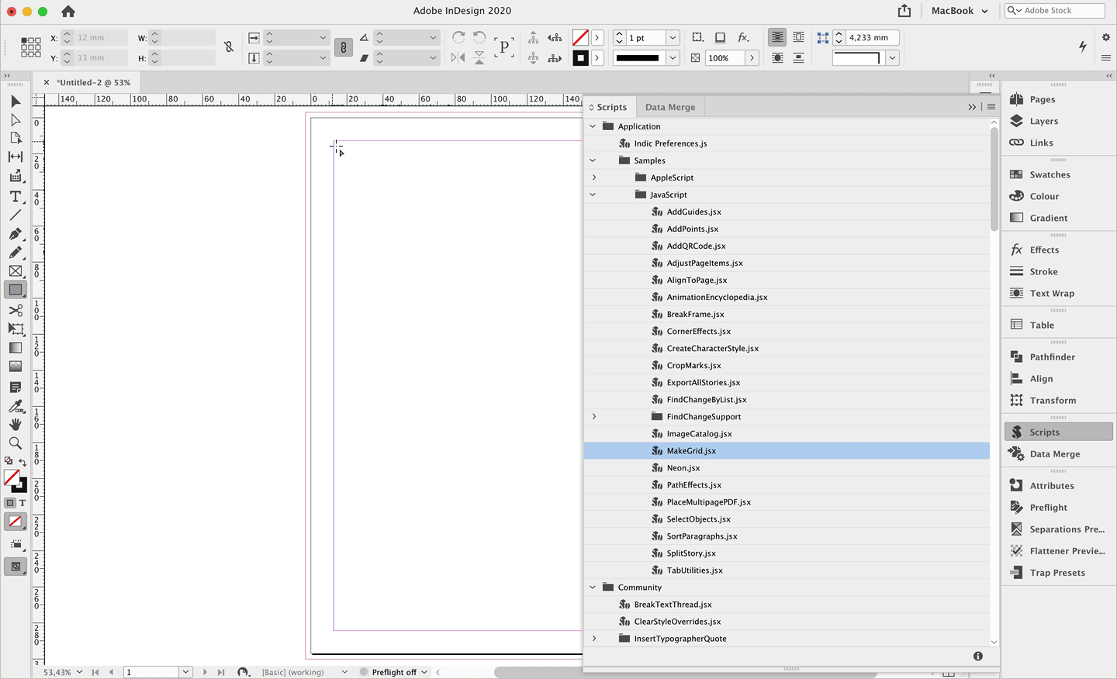This screenshot has height=679, width=1117.
Task: Select the Eyedropper tool
Action: [16, 406]
